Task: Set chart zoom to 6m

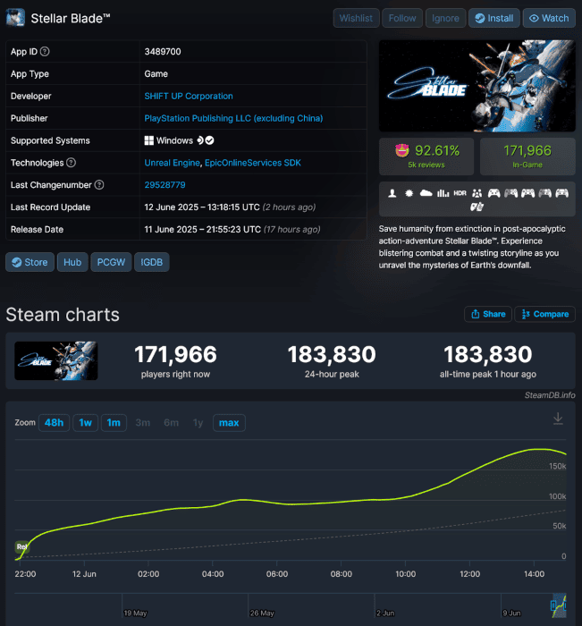Action: pyautogui.click(x=172, y=423)
